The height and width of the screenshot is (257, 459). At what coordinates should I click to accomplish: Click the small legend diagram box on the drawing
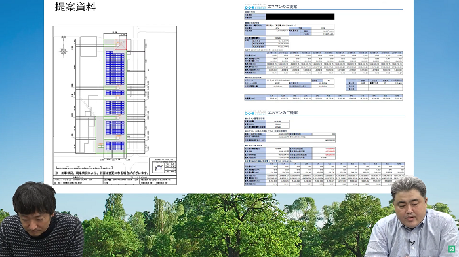(159, 167)
